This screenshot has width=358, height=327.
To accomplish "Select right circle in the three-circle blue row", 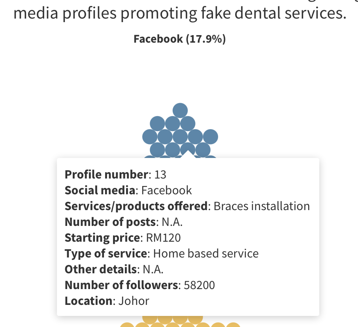I will [188, 124].
